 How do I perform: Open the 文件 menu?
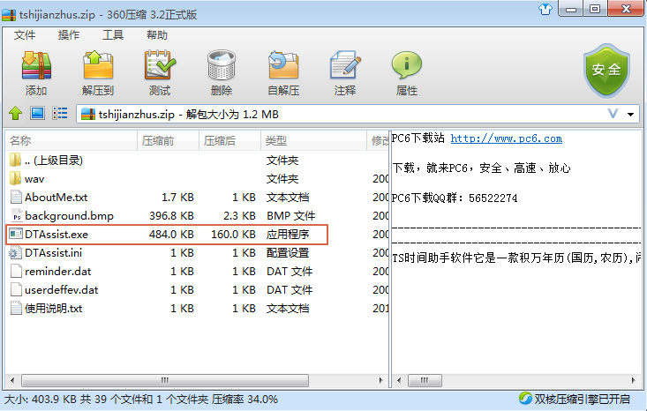pos(25,35)
